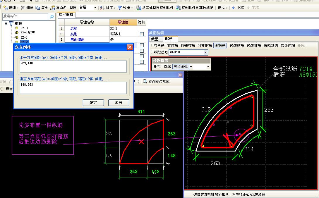Open the 排序 dropdown arrow
This screenshot has width=319, height=198.
114,8
